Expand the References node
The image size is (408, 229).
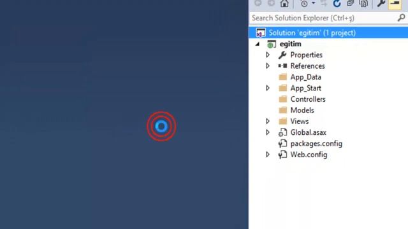[x=268, y=66]
